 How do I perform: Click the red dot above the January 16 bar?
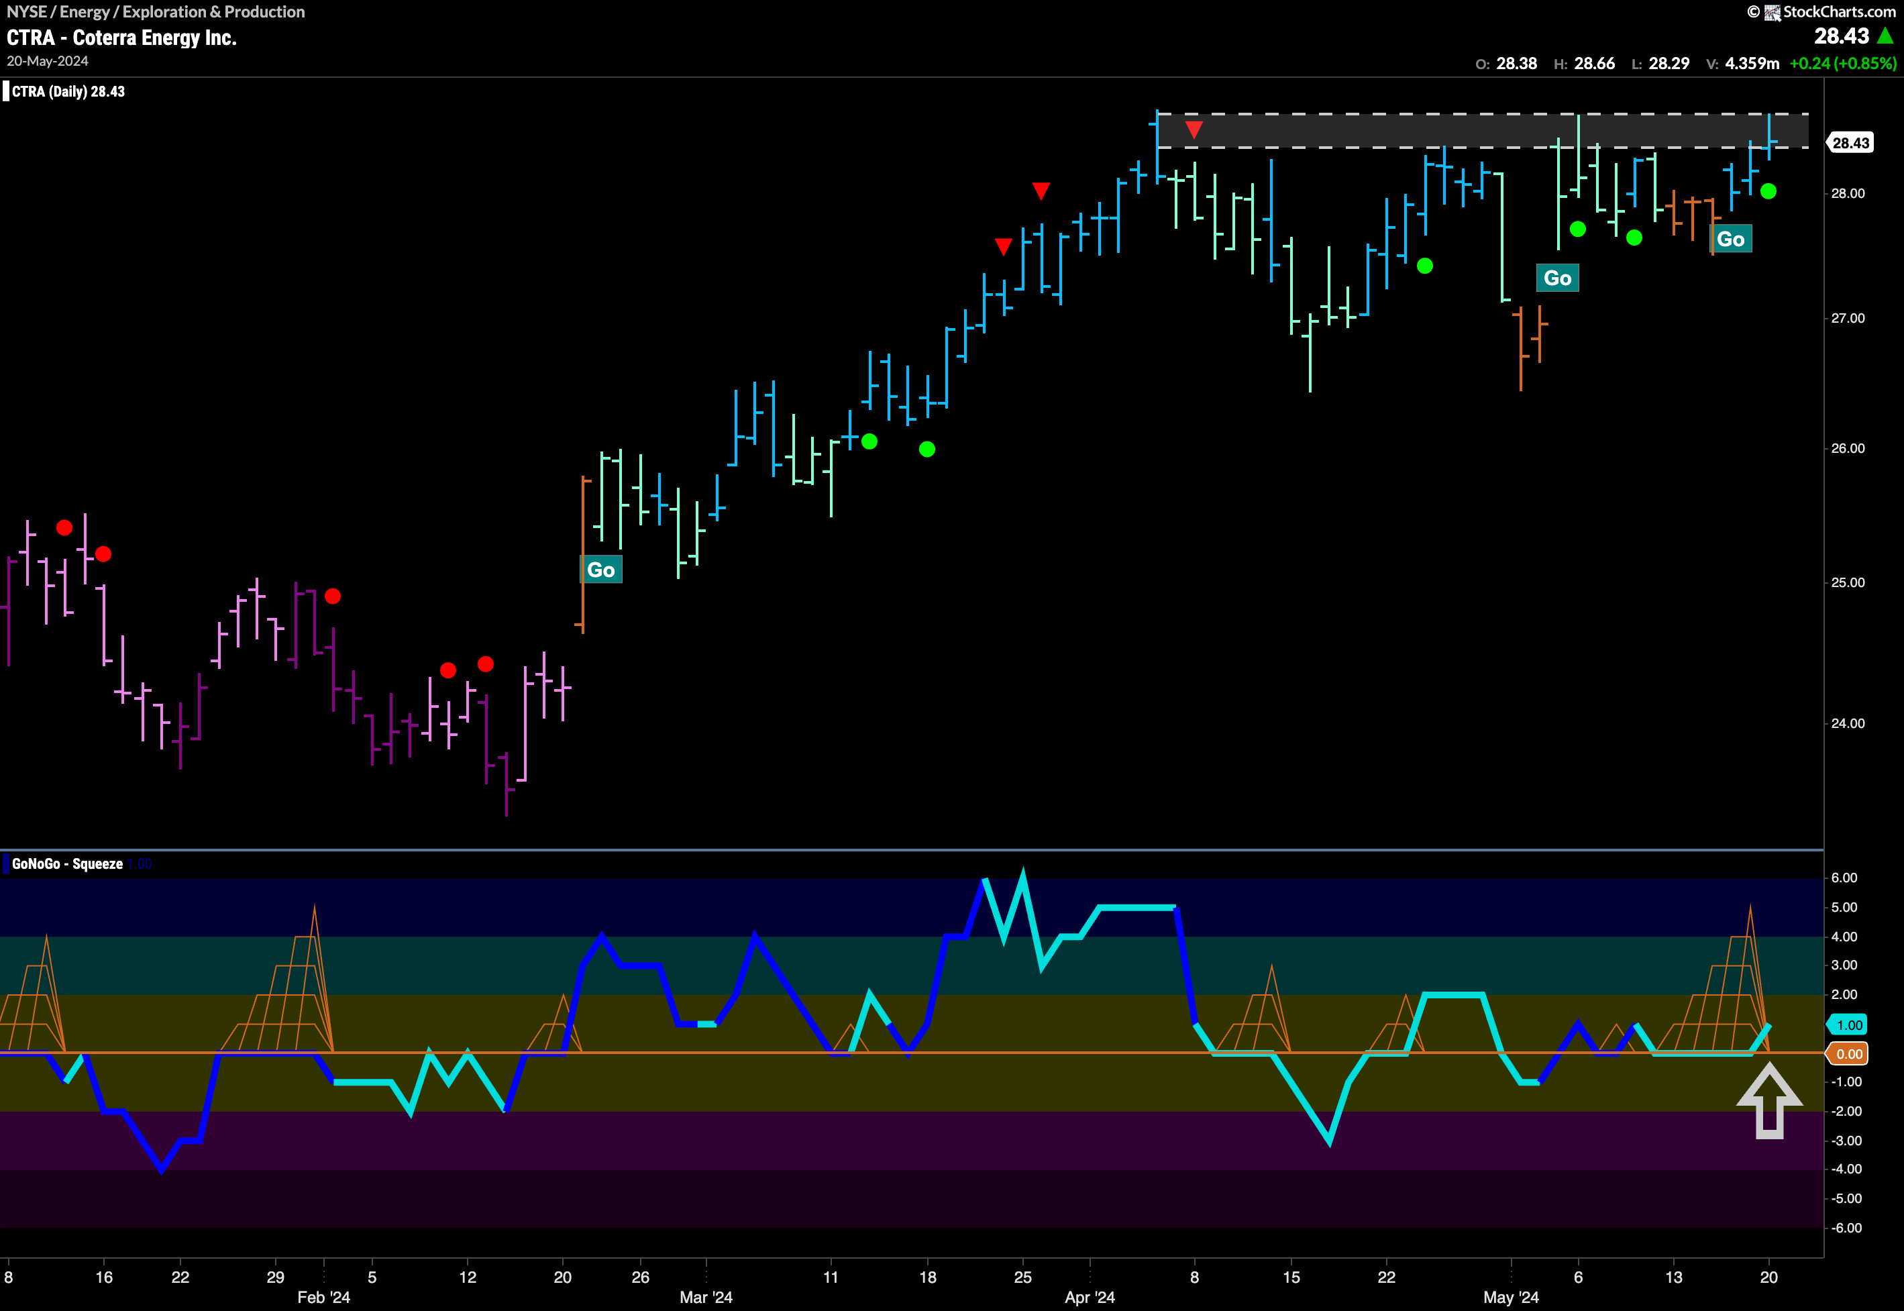point(103,554)
